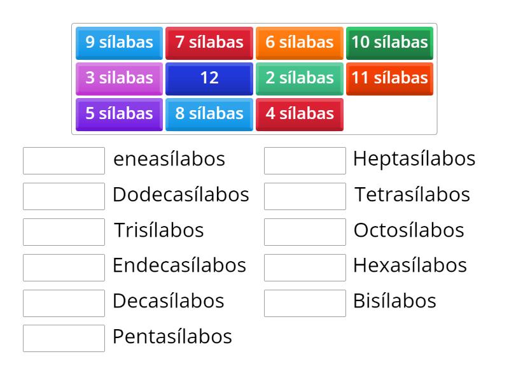Click the answer box beside Octosílabos
The image size is (509, 382).
coord(305,231)
